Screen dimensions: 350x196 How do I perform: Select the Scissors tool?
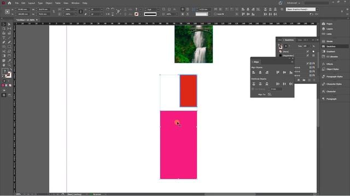point(4,51)
